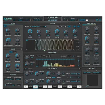Image resolution: width=105 pixels, height=105 pixels.
Task: Click the envelope download arrow icon
Action: [x=47, y=56]
